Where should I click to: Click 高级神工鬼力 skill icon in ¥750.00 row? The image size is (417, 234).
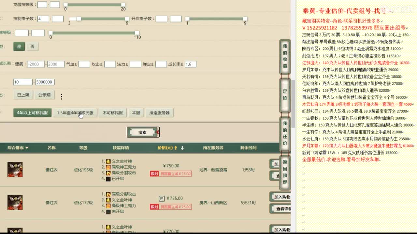(108, 167)
